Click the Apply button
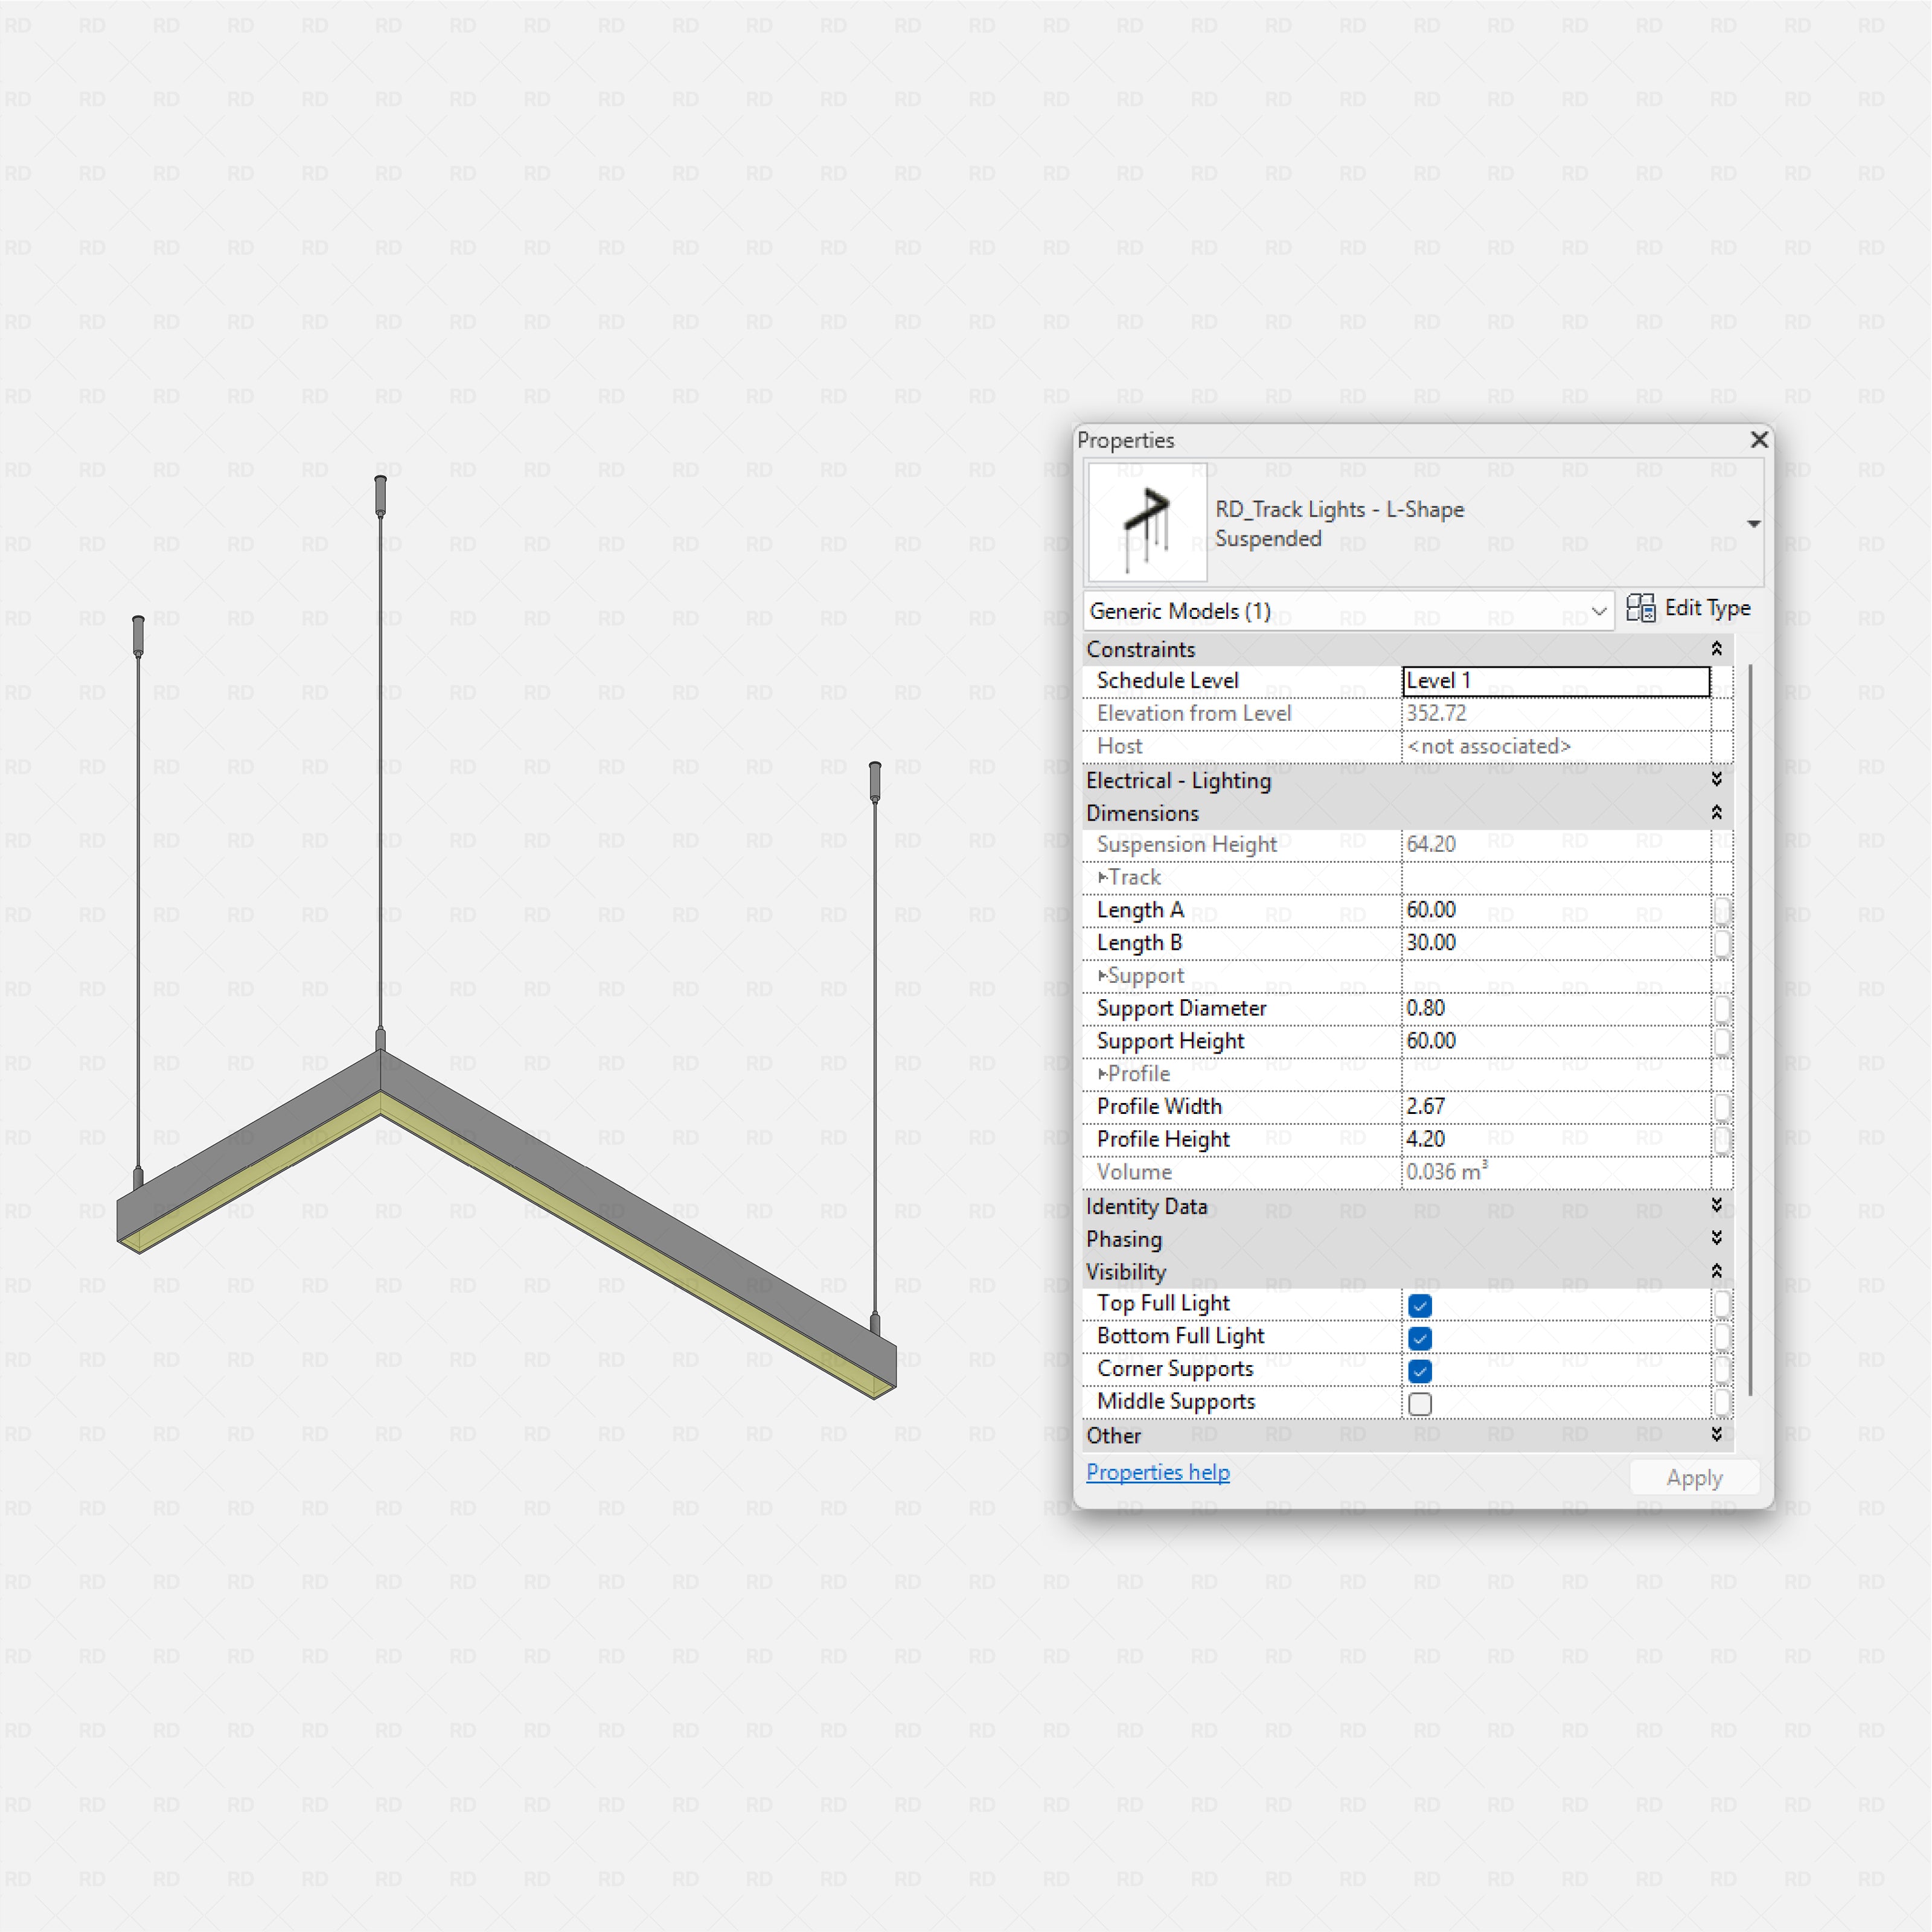The image size is (1932, 1932). coord(1694,1477)
